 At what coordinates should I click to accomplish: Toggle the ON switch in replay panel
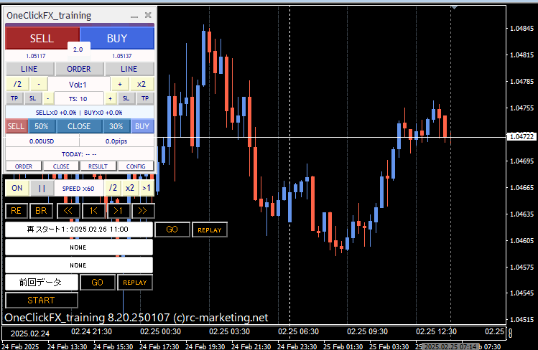point(17,188)
